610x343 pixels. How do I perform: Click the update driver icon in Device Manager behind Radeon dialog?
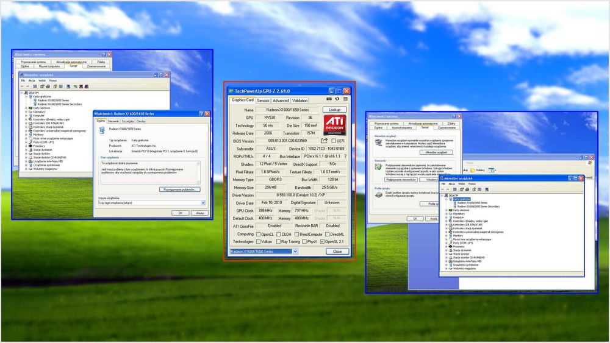click(x=76, y=87)
